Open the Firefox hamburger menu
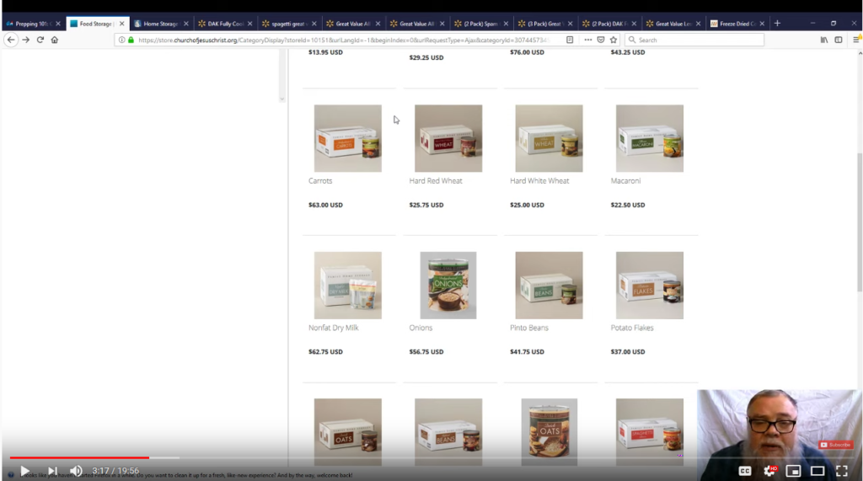The height and width of the screenshot is (481, 863). pos(856,40)
